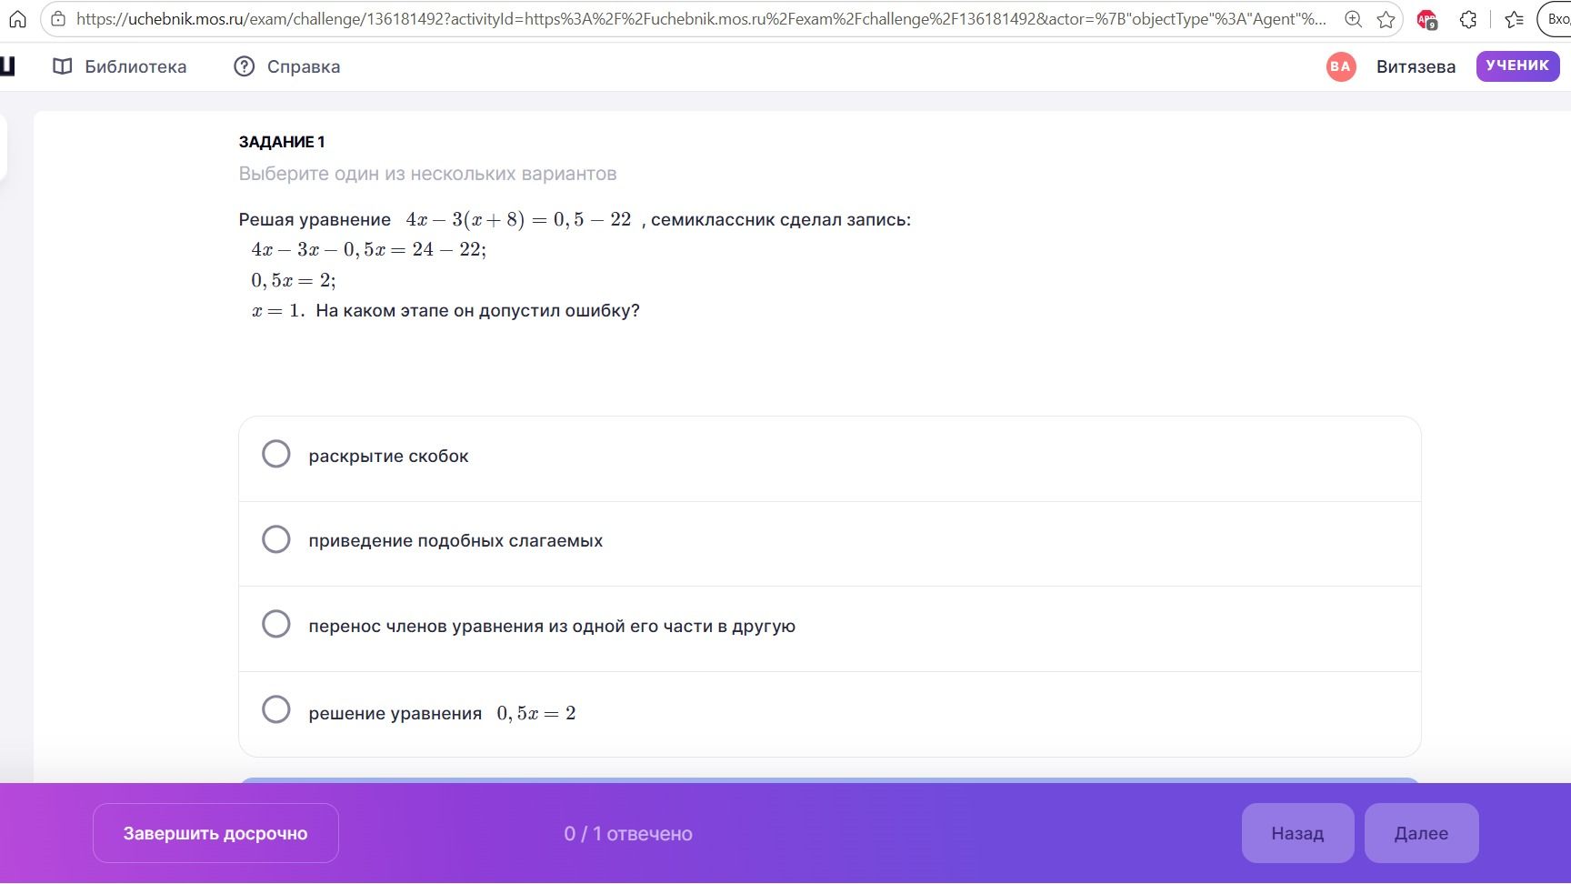Screen dimensions: 1571x884
Task: Click the ВА user avatar
Action: click(1340, 66)
